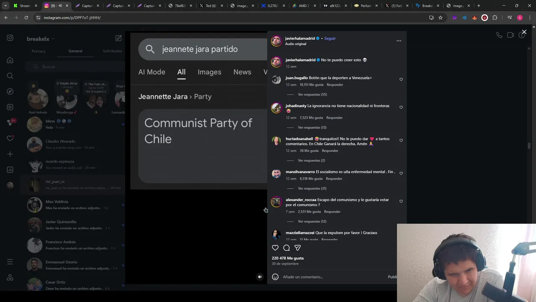536x302 pixels.
Task: Follow javierhalamadrid with Seguir
Action: click(x=330, y=38)
